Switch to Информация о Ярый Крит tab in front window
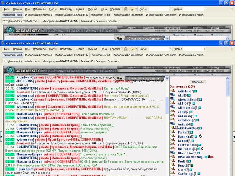This screenshot has width=235, height=176. pos(128,55)
